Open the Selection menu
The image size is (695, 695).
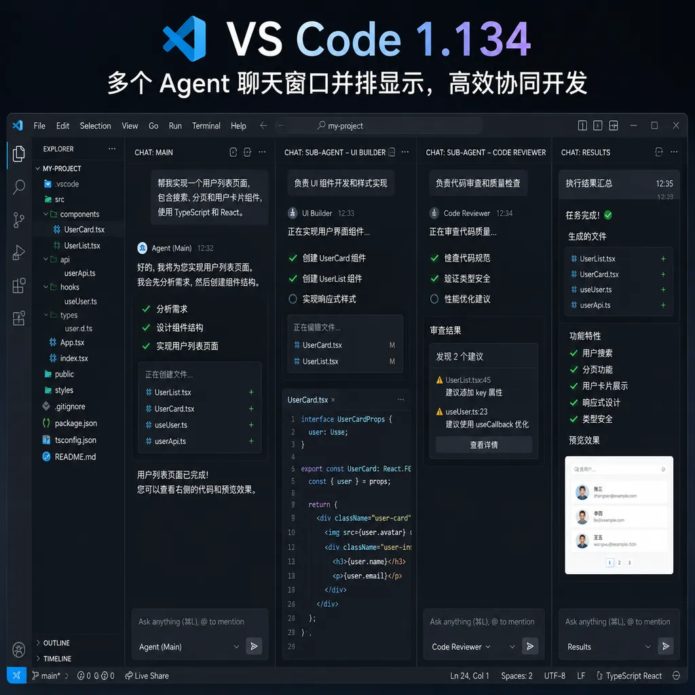[x=95, y=126]
